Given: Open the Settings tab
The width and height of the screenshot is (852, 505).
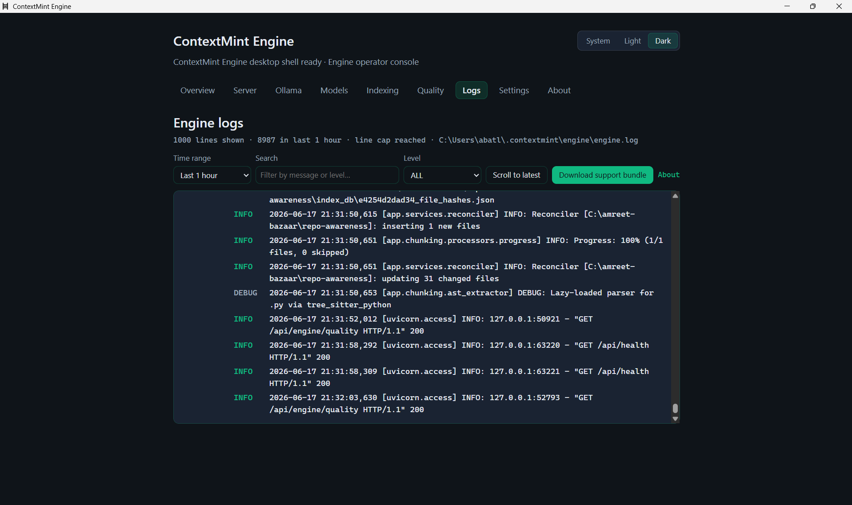Looking at the screenshot, I should pyautogui.click(x=514, y=90).
